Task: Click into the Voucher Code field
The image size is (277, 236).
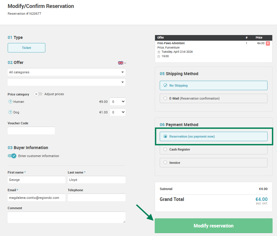Action: pos(31,131)
